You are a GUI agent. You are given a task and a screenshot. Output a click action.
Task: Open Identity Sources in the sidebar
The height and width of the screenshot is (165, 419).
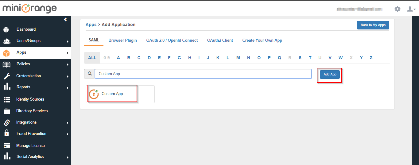click(30, 99)
